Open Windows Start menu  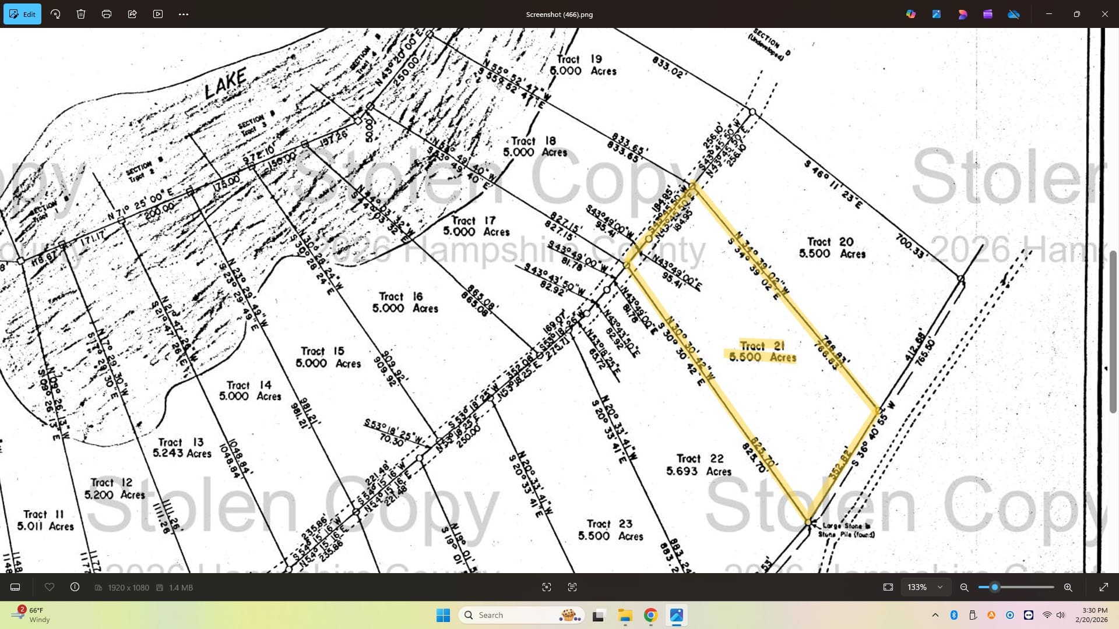(443, 615)
